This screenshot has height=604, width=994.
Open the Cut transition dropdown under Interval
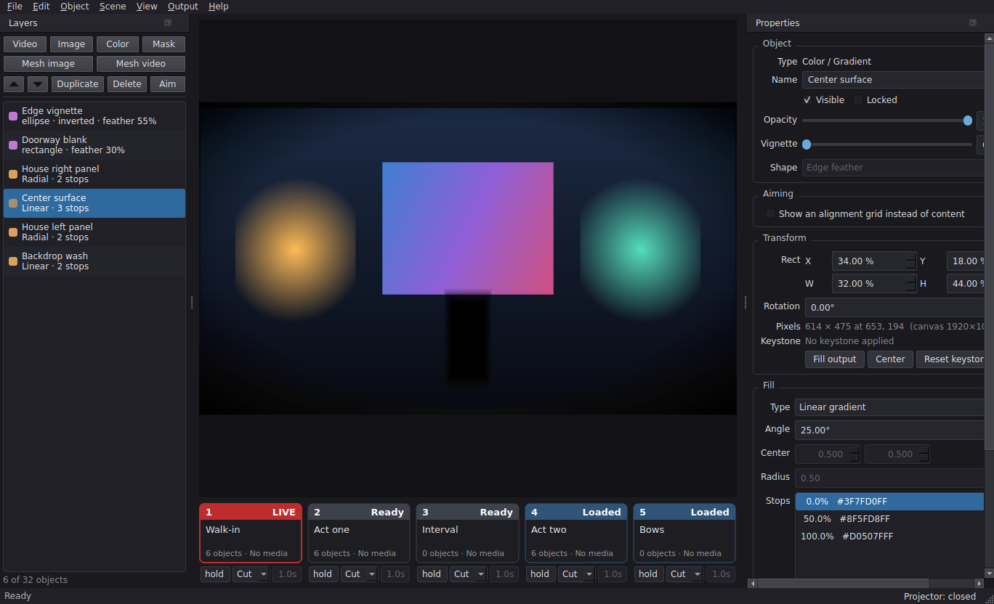(468, 574)
